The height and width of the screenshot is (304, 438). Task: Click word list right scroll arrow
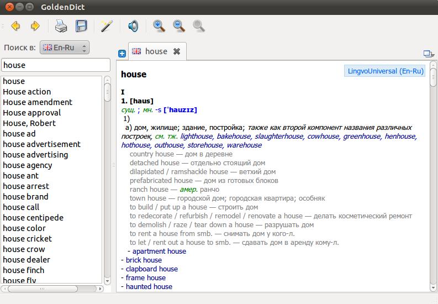coord(100,289)
